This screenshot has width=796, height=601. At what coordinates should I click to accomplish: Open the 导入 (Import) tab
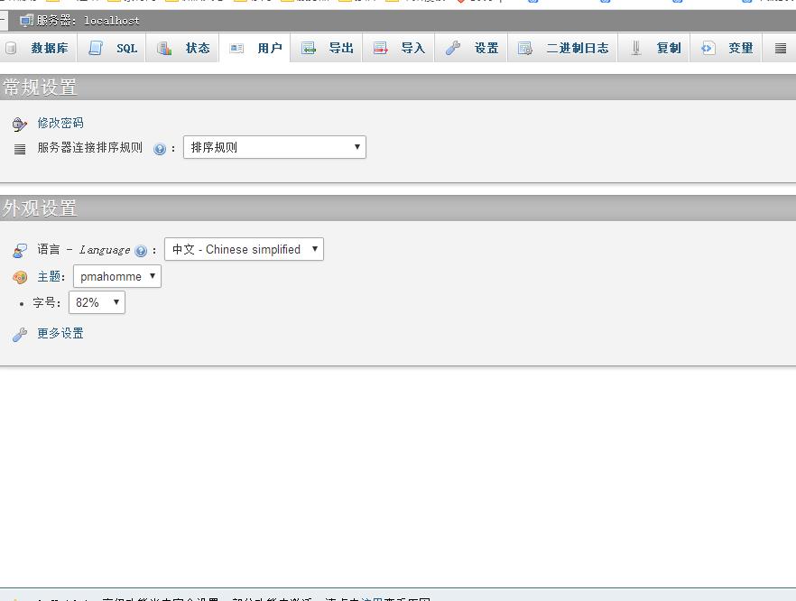tap(399, 48)
